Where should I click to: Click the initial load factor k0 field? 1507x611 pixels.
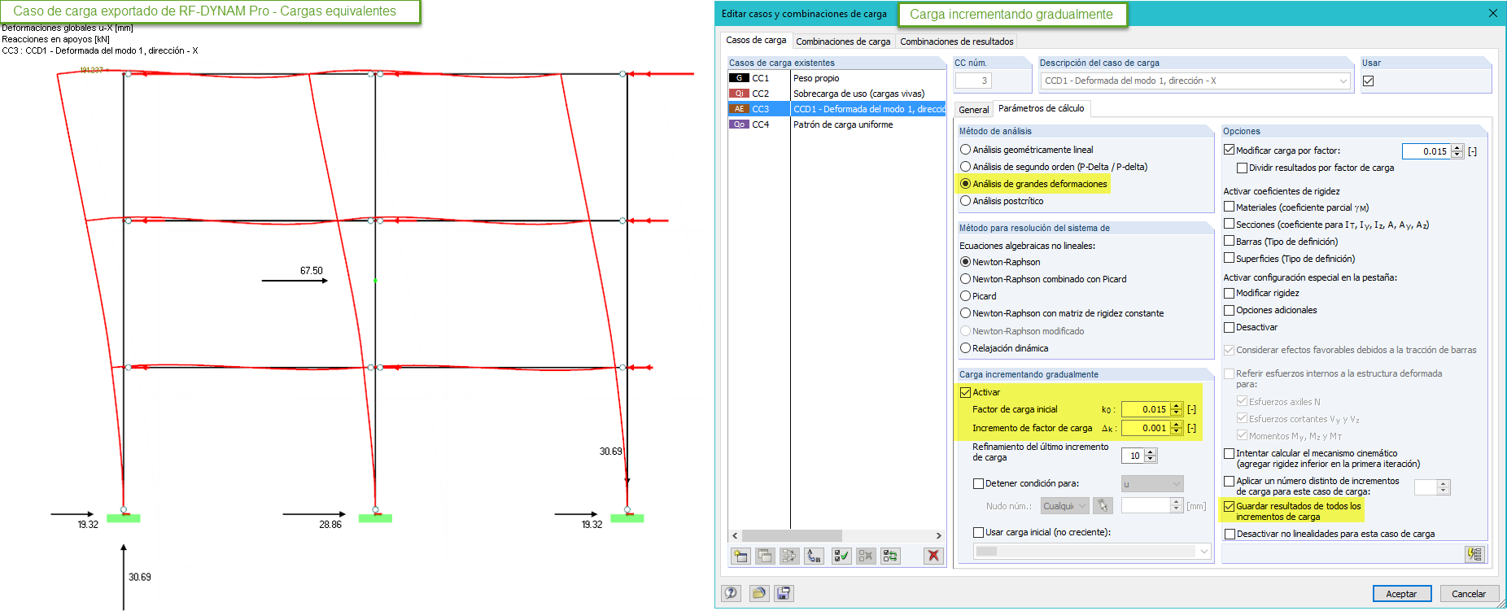pyautogui.click(x=1146, y=409)
